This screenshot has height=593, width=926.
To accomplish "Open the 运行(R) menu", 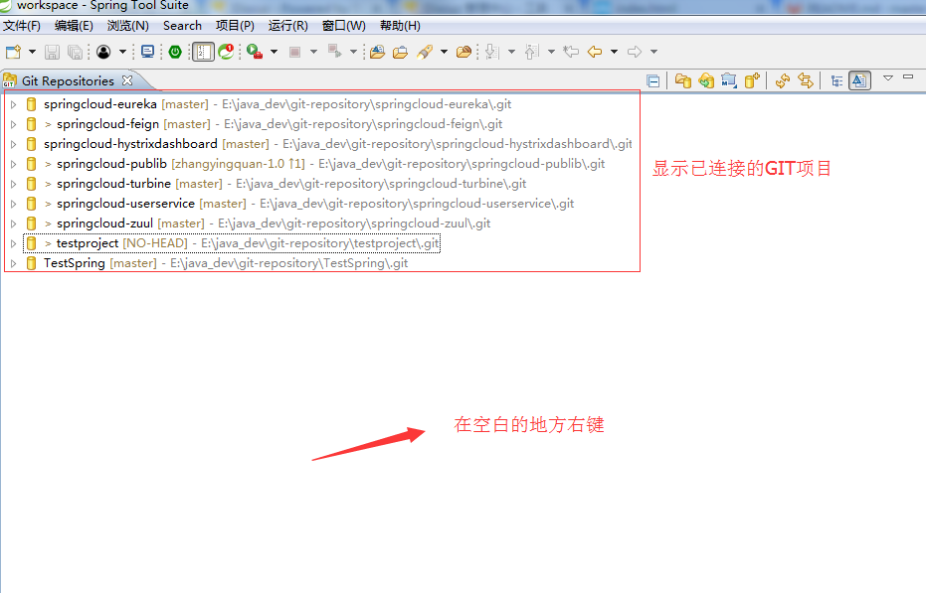I will 288,26.
